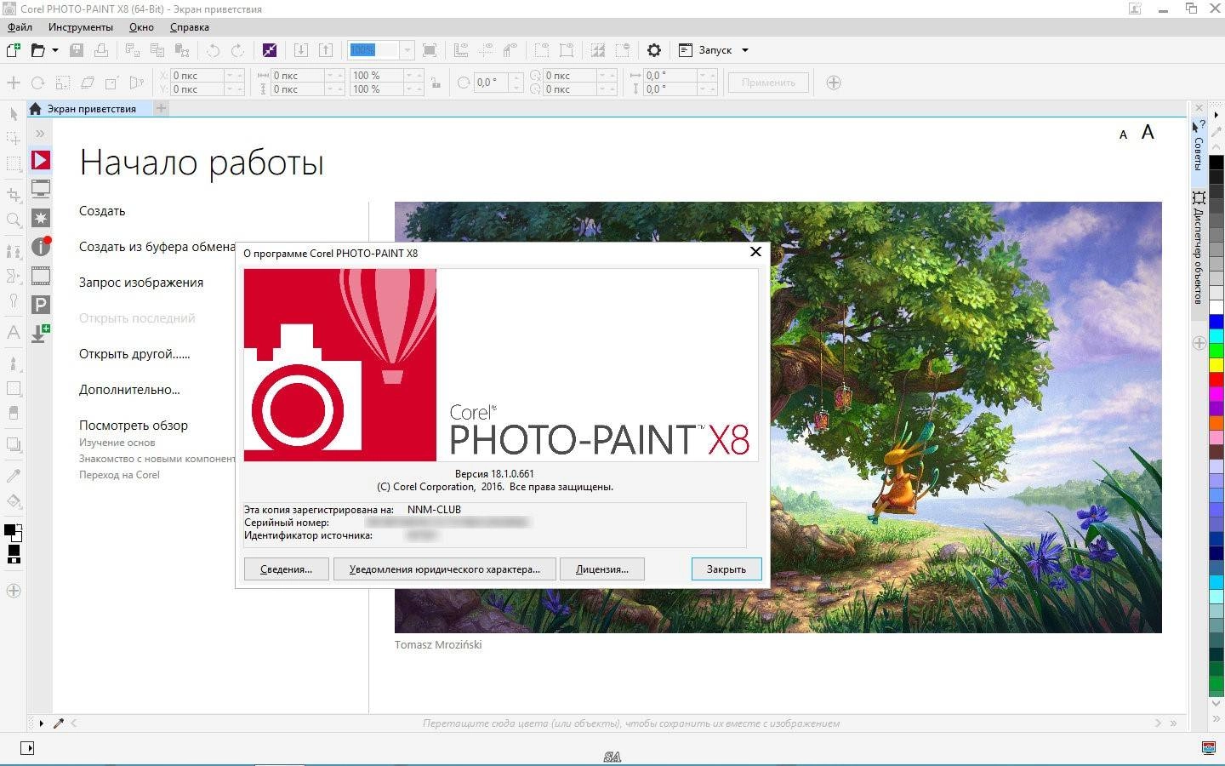Click the Import down-arrow icon
This screenshot has width=1225, height=766.
pos(301,50)
